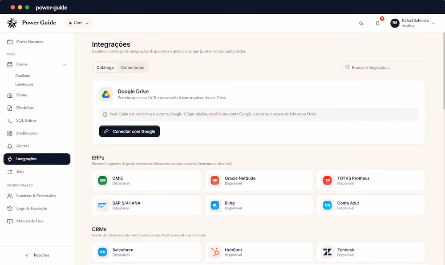Screen dimensions: 445x265
Task: Click the page vertical scrollbar
Action: pyautogui.click(x=444, y=71)
